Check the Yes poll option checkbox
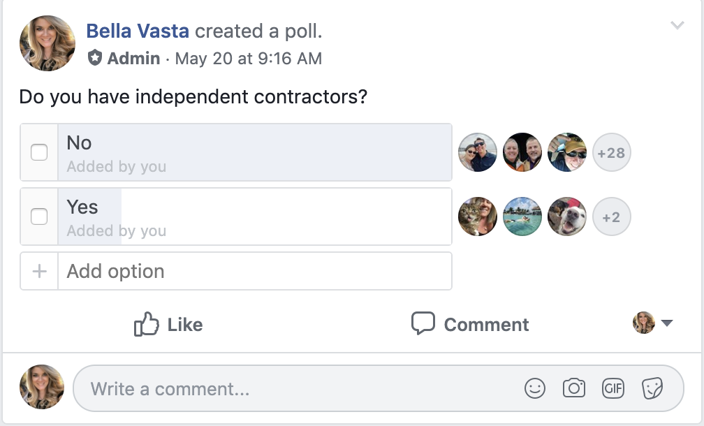This screenshot has width=704, height=426. (x=39, y=216)
